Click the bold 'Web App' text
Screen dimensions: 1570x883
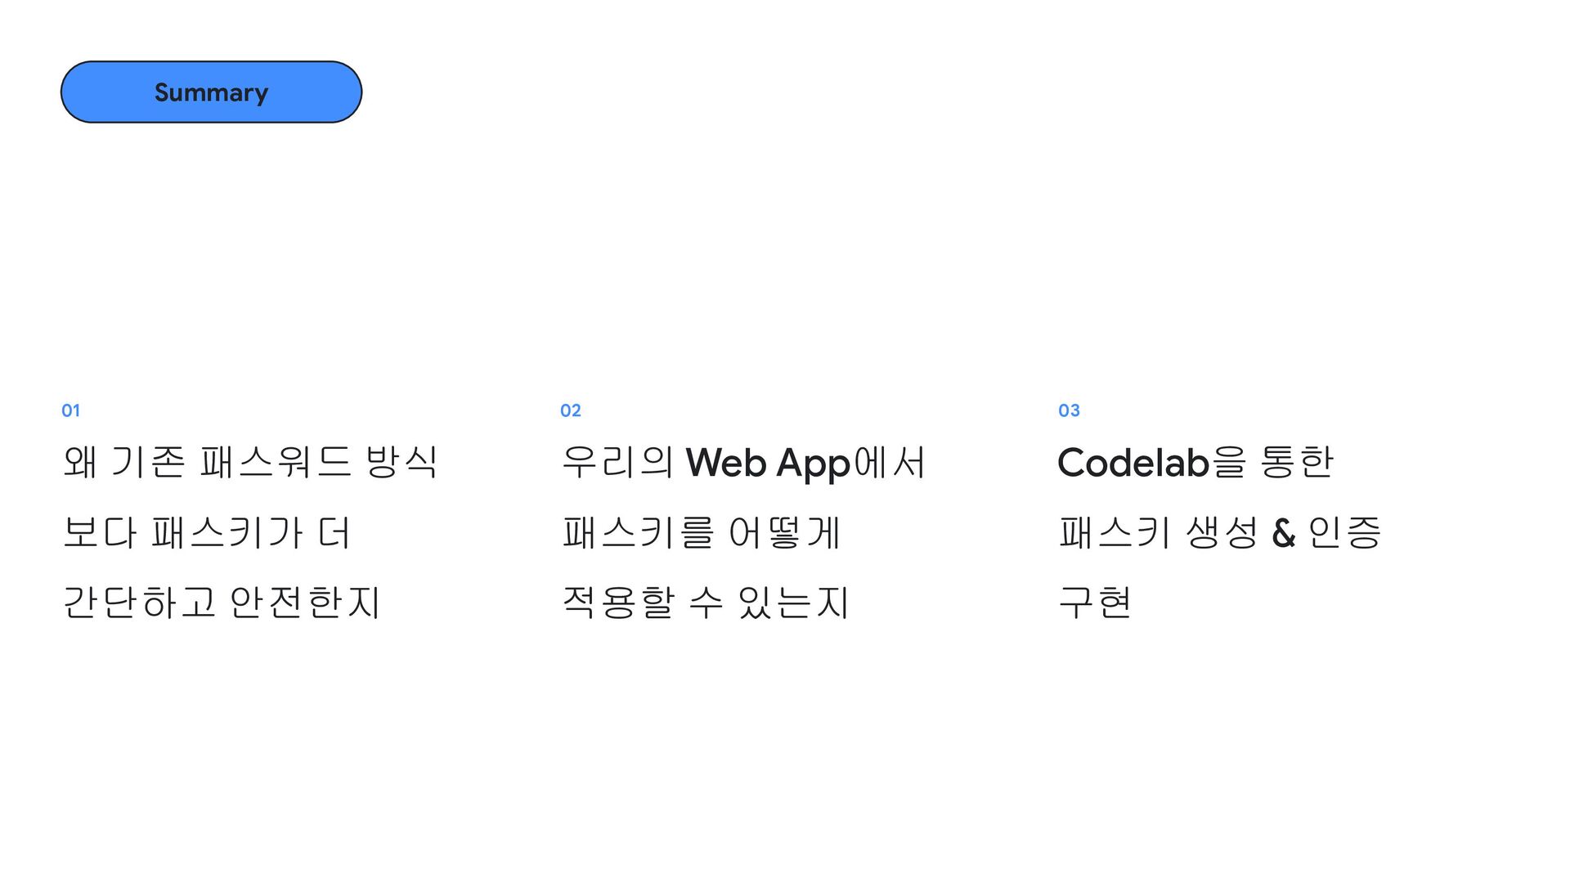pyautogui.click(x=768, y=464)
